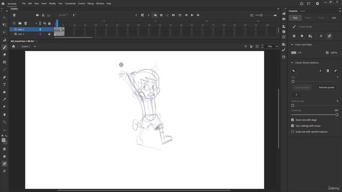Switch to the Doc tab in Properties

click(334, 18)
